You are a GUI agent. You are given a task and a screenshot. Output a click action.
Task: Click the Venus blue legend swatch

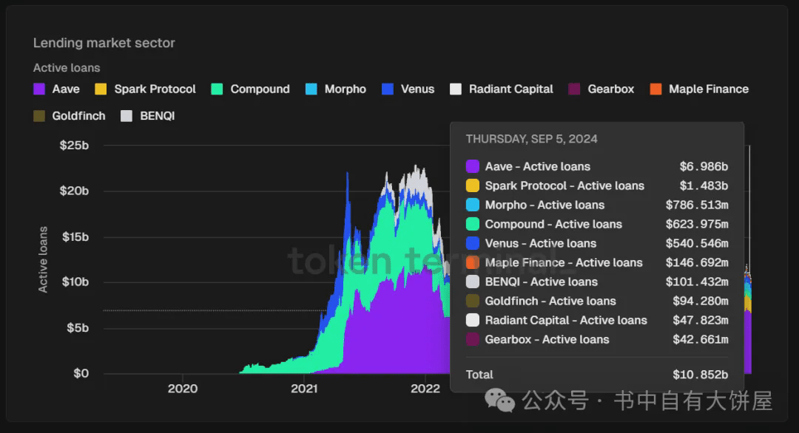[x=388, y=89]
